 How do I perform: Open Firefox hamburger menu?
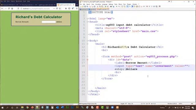77,9
